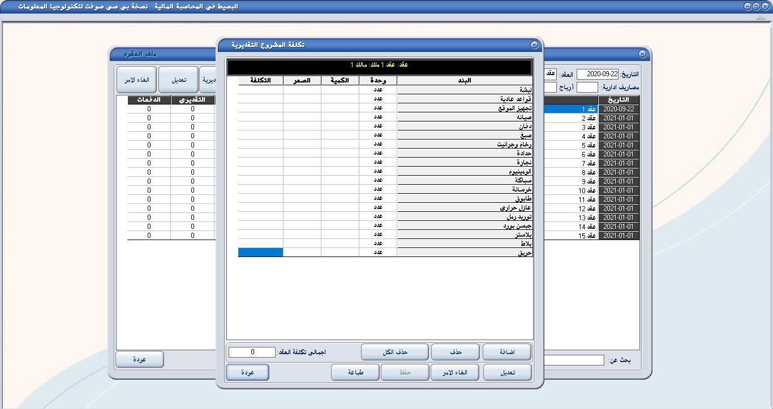Click الغاء الامر in the cost dialog

(x=454, y=372)
